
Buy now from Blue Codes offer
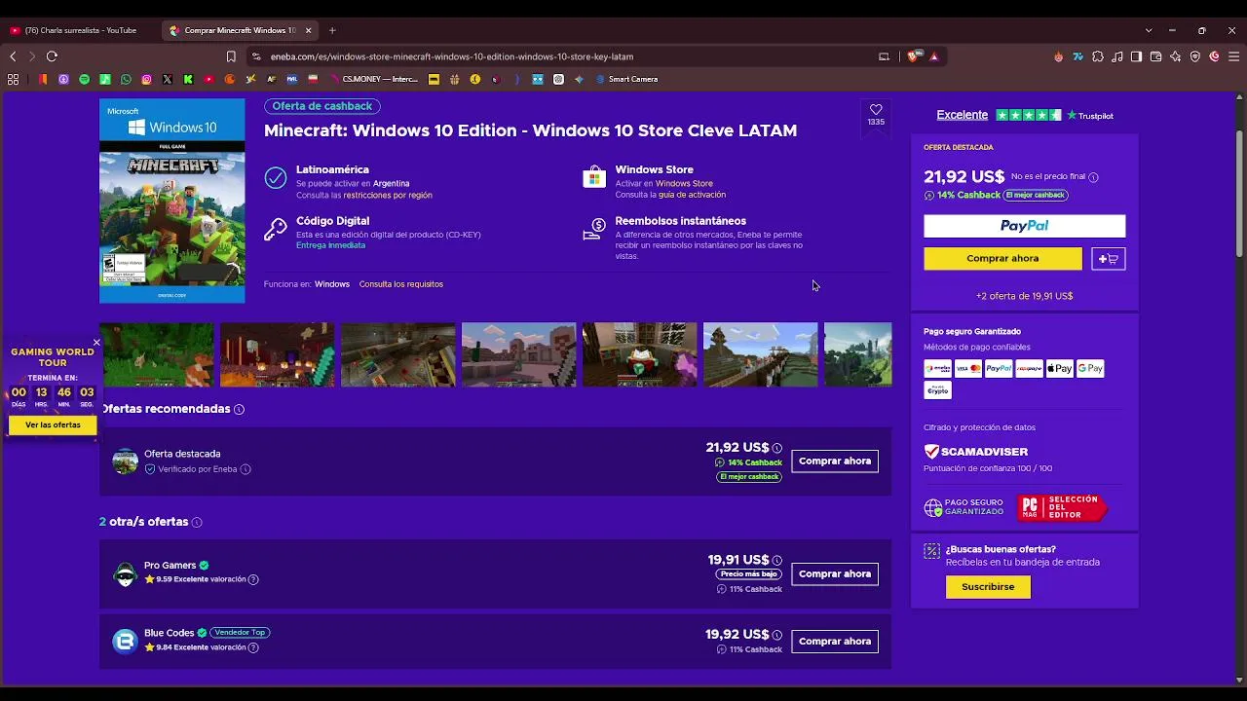pos(835,642)
